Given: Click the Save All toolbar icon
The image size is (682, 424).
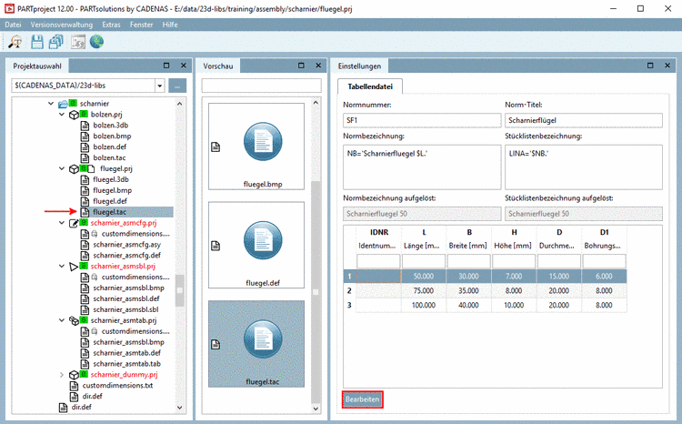Looking at the screenshot, I should pos(56,42).
